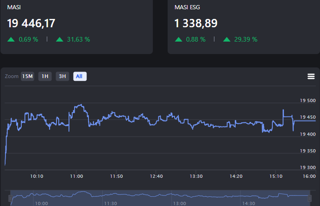
Task: Click the MASI index title
Action: [x=14, y=7]
